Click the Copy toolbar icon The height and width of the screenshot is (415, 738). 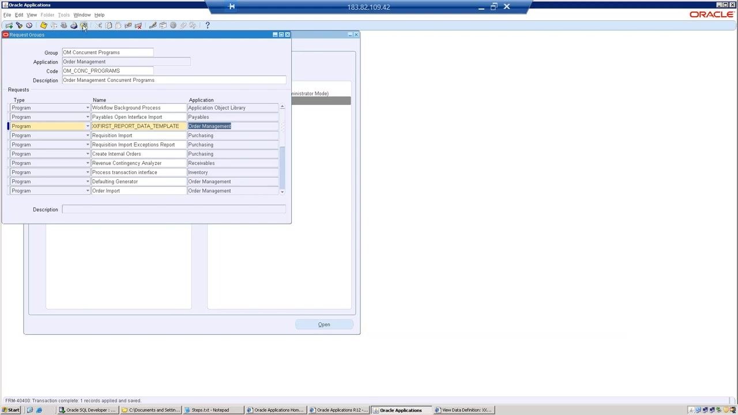click(x=108, y=25)
